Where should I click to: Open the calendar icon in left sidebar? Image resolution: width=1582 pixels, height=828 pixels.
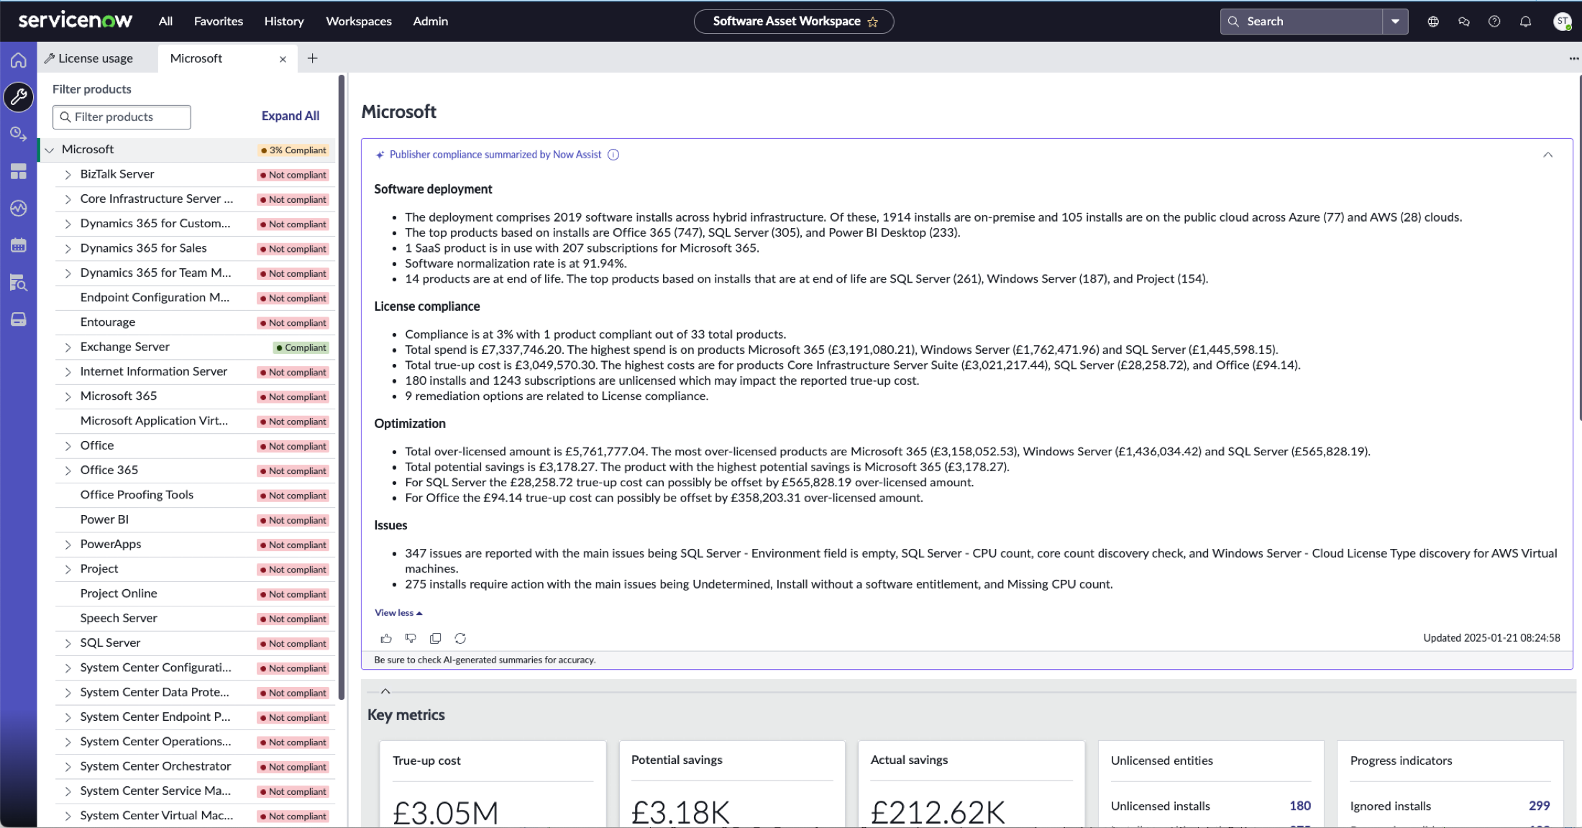(x=19, y=245)
